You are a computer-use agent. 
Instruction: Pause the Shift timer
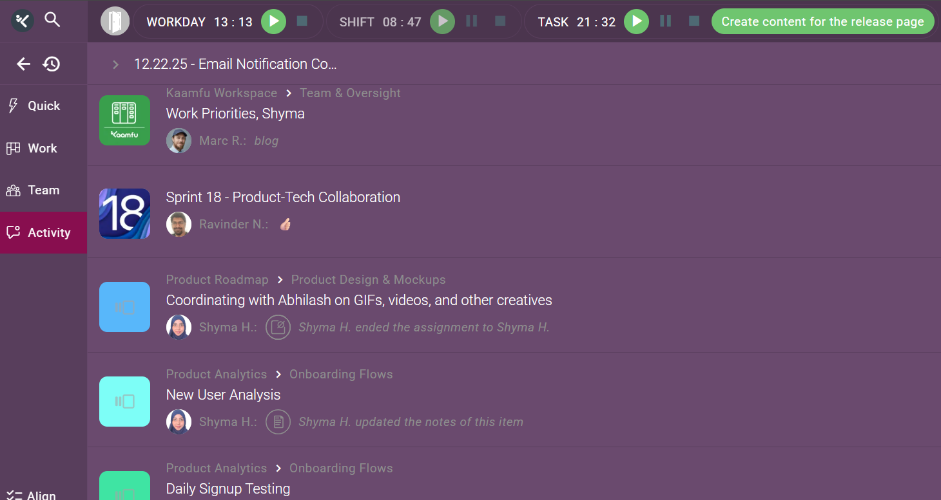pyautogui.click(x=472, y=21)
